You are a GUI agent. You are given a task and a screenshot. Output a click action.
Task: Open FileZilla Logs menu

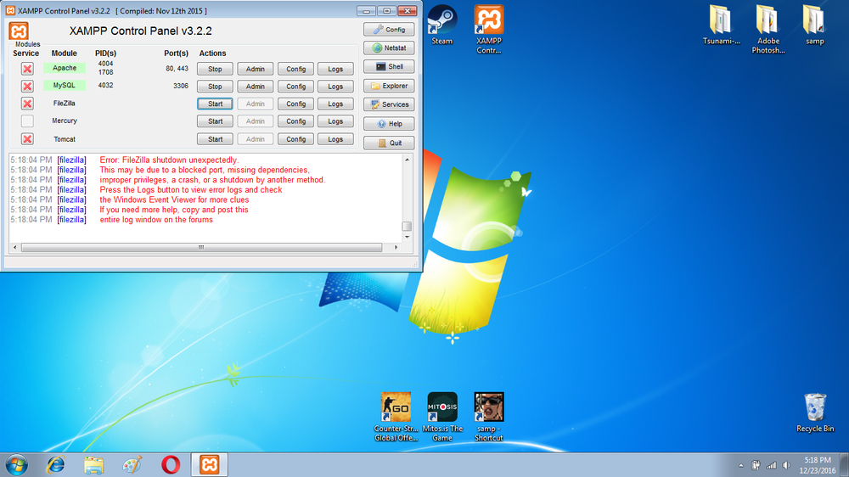(335, 104)
